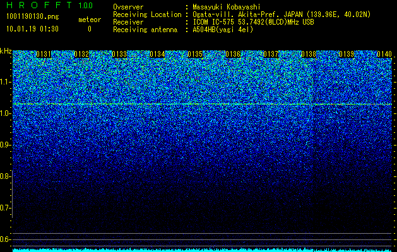Click the 0.9 frequency axis label
This screenshot has width=397, height=252.
[5, 145]
